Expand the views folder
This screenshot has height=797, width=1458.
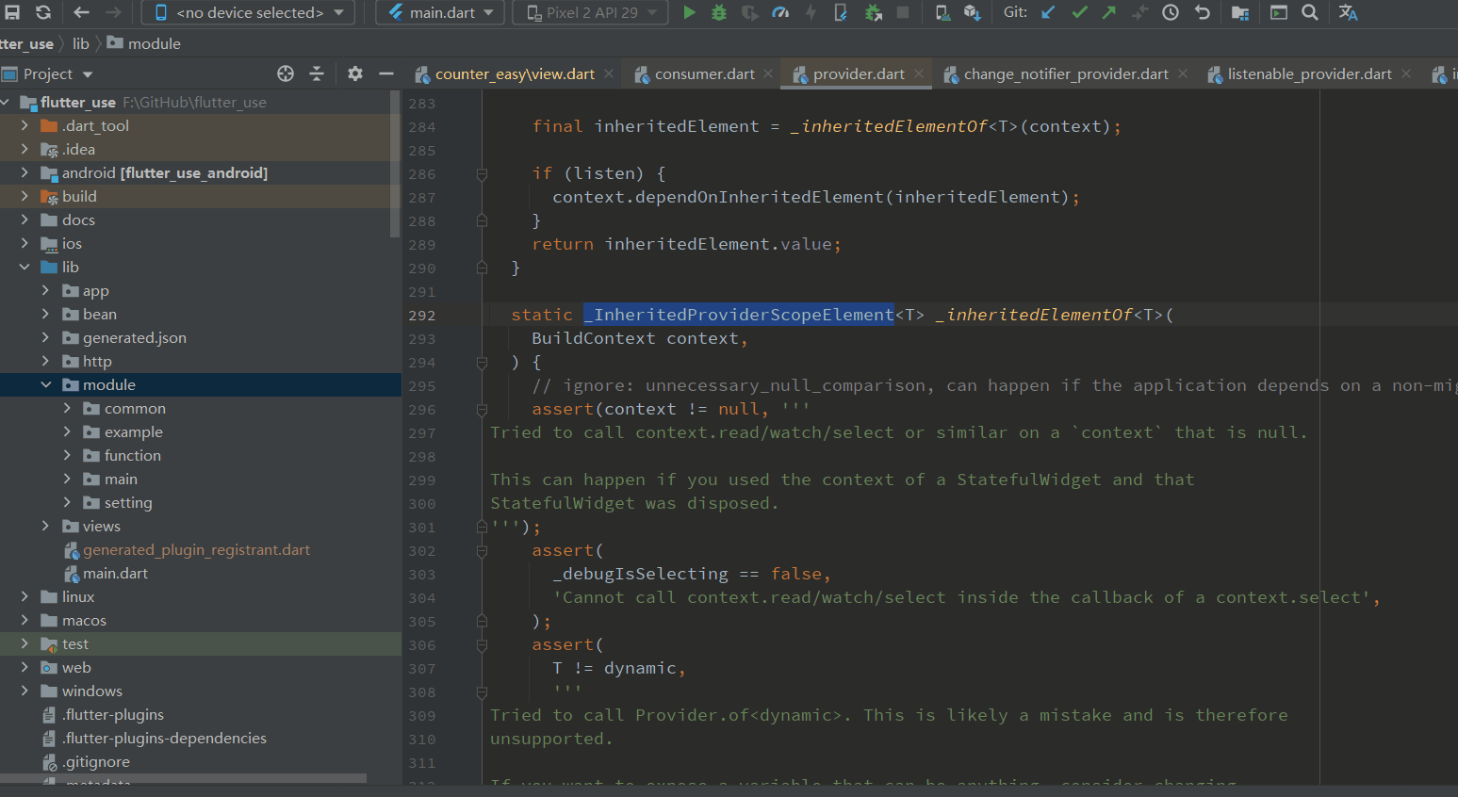(45, 526)
